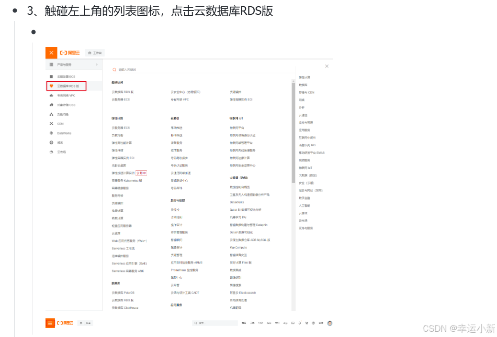
Task: Click the help question mark icon
Action: pos(313,323)
